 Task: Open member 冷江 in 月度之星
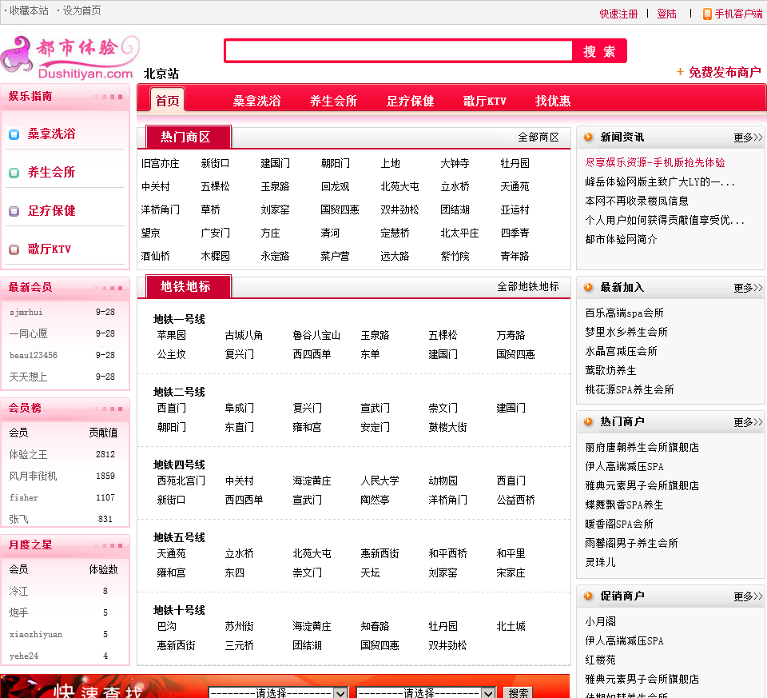click(x=18, y=592)
